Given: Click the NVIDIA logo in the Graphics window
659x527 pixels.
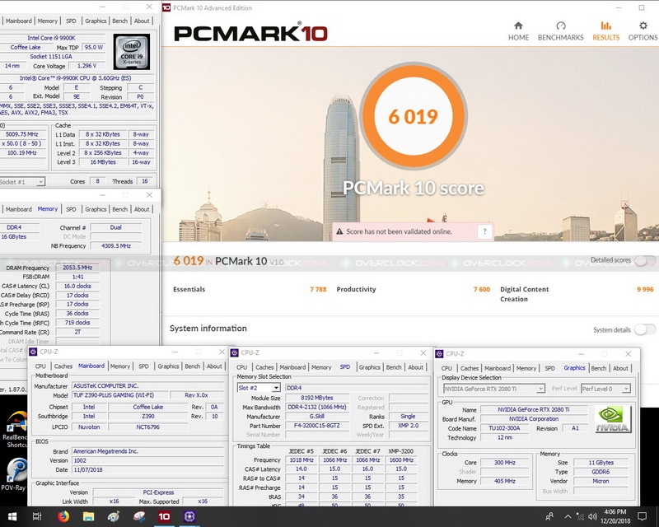Looking at the screenshot, I should (613, 419).
